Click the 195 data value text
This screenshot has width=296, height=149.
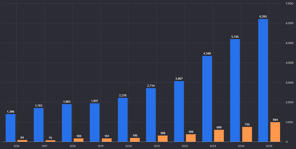[135, 135]
